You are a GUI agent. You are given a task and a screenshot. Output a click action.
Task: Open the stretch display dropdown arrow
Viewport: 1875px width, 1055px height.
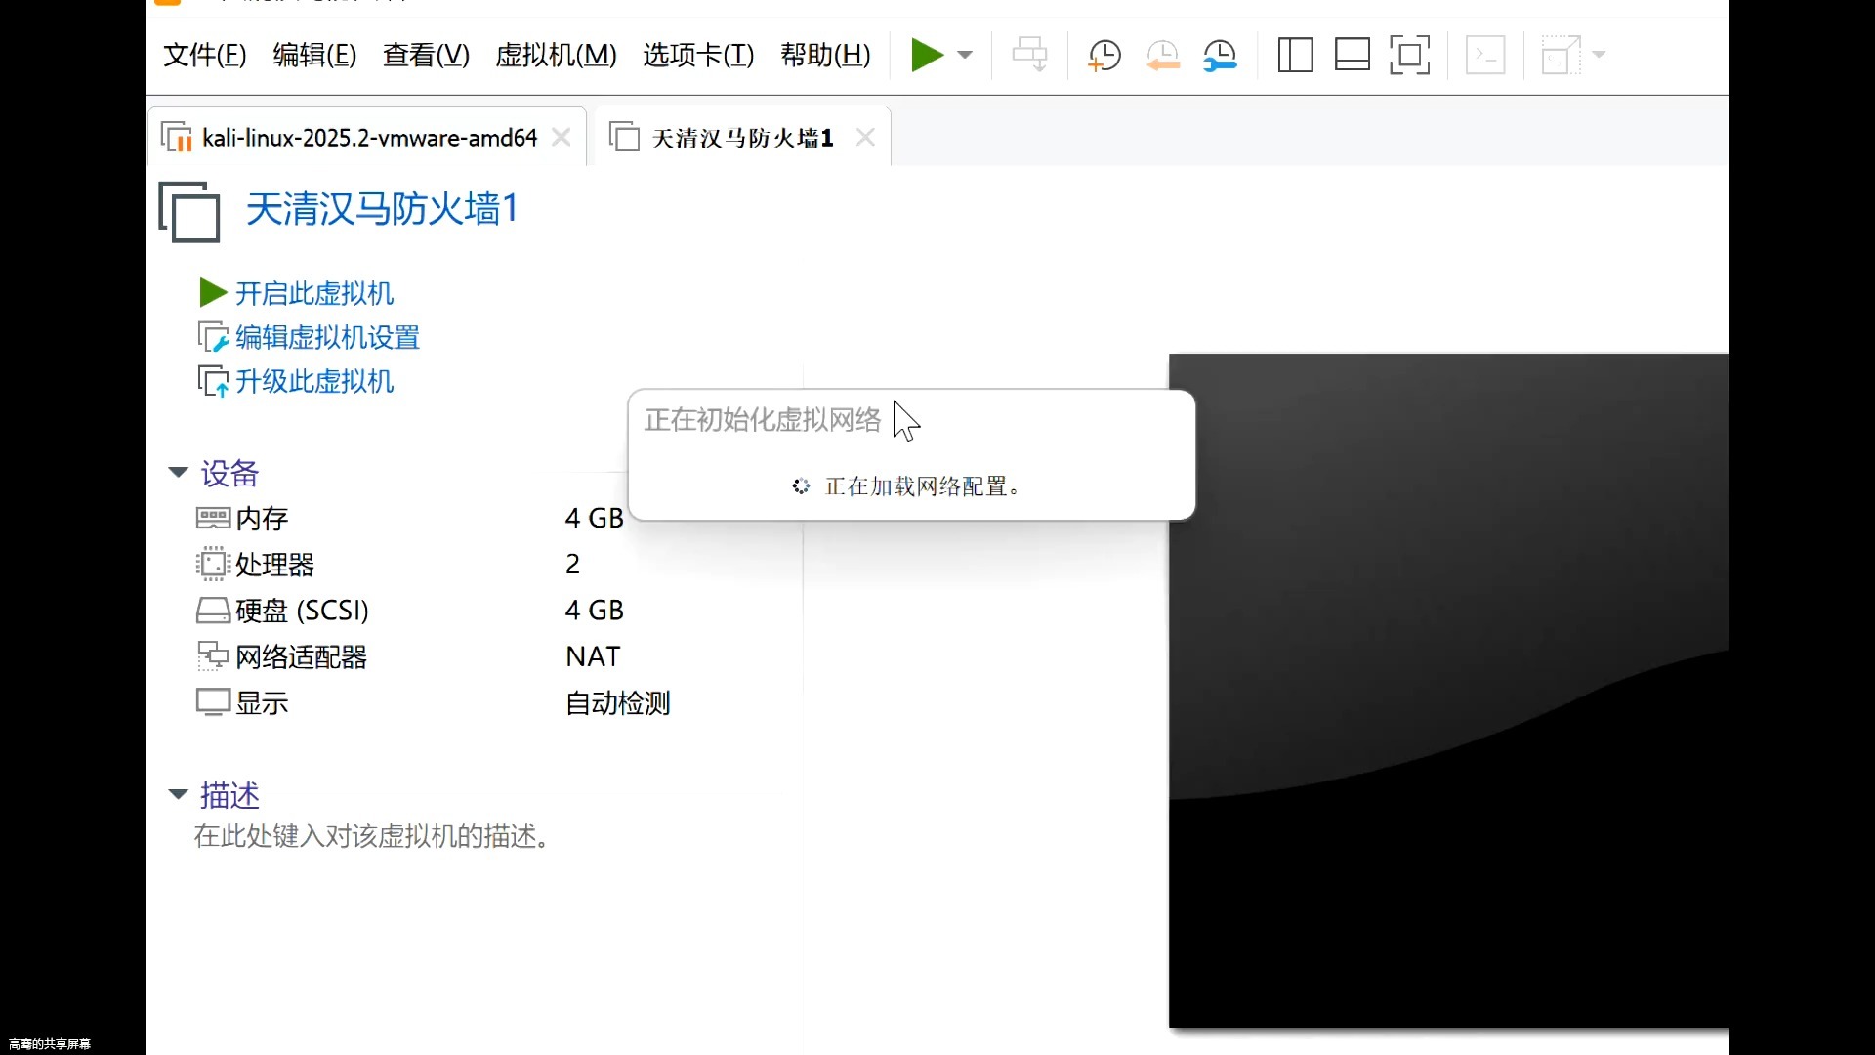(x=1599, y=55)
